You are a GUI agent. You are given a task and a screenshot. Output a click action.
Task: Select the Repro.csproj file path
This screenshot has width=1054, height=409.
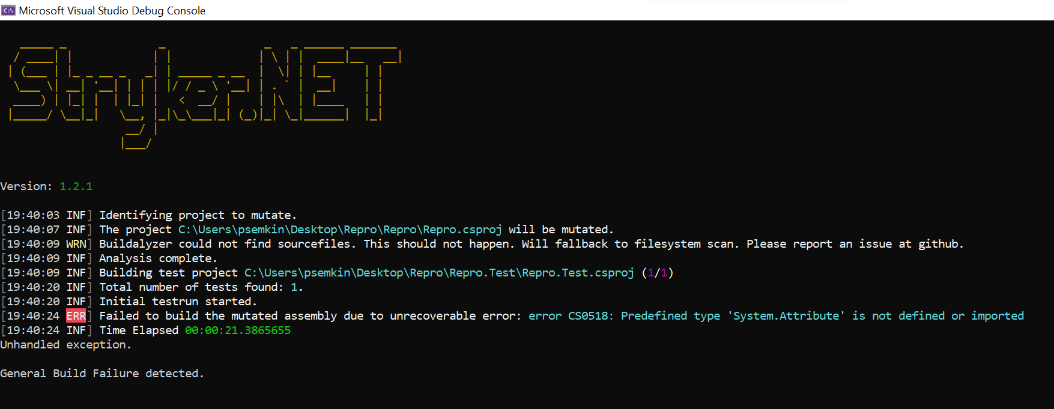339,229
